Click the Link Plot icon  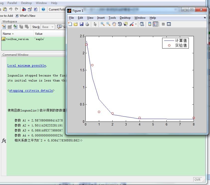click(x=142, y=24)
